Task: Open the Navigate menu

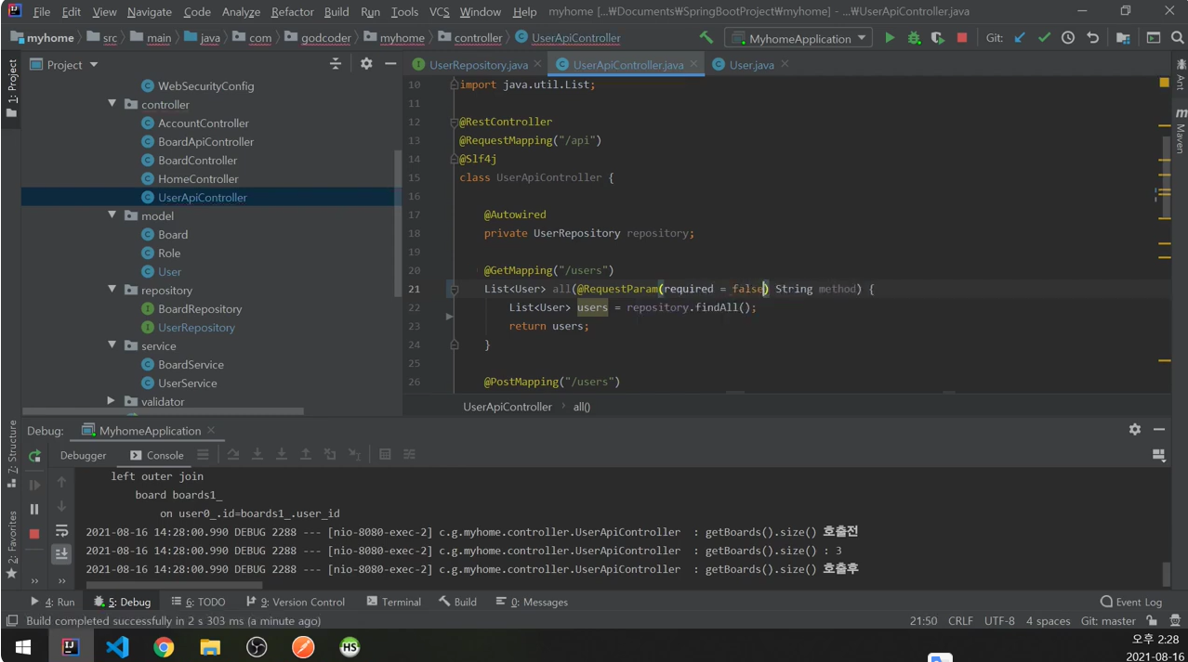Action: click(150, 12)
